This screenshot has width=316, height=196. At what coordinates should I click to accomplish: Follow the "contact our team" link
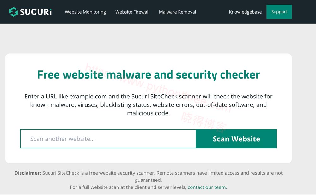point(207,187)
